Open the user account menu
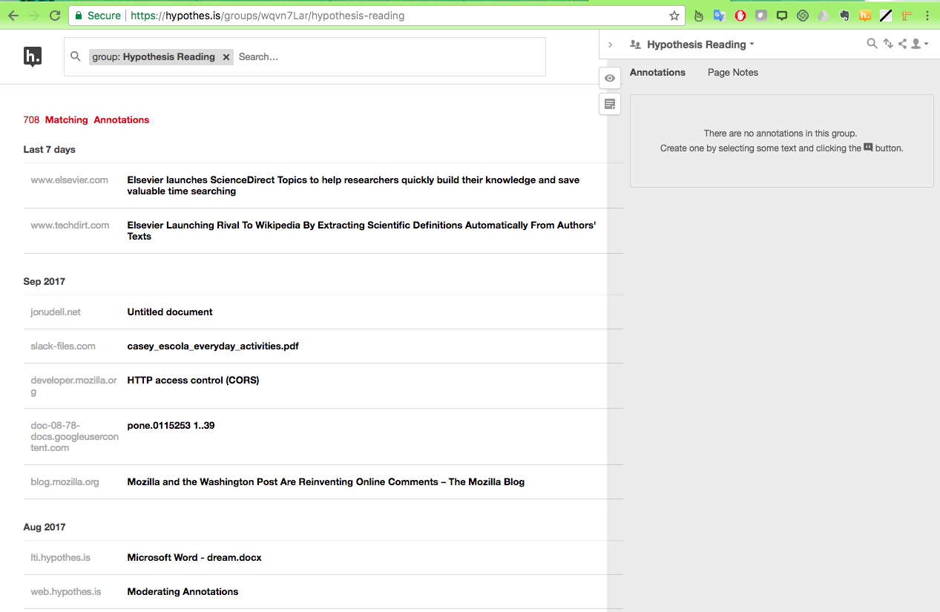 pos(919,45)
